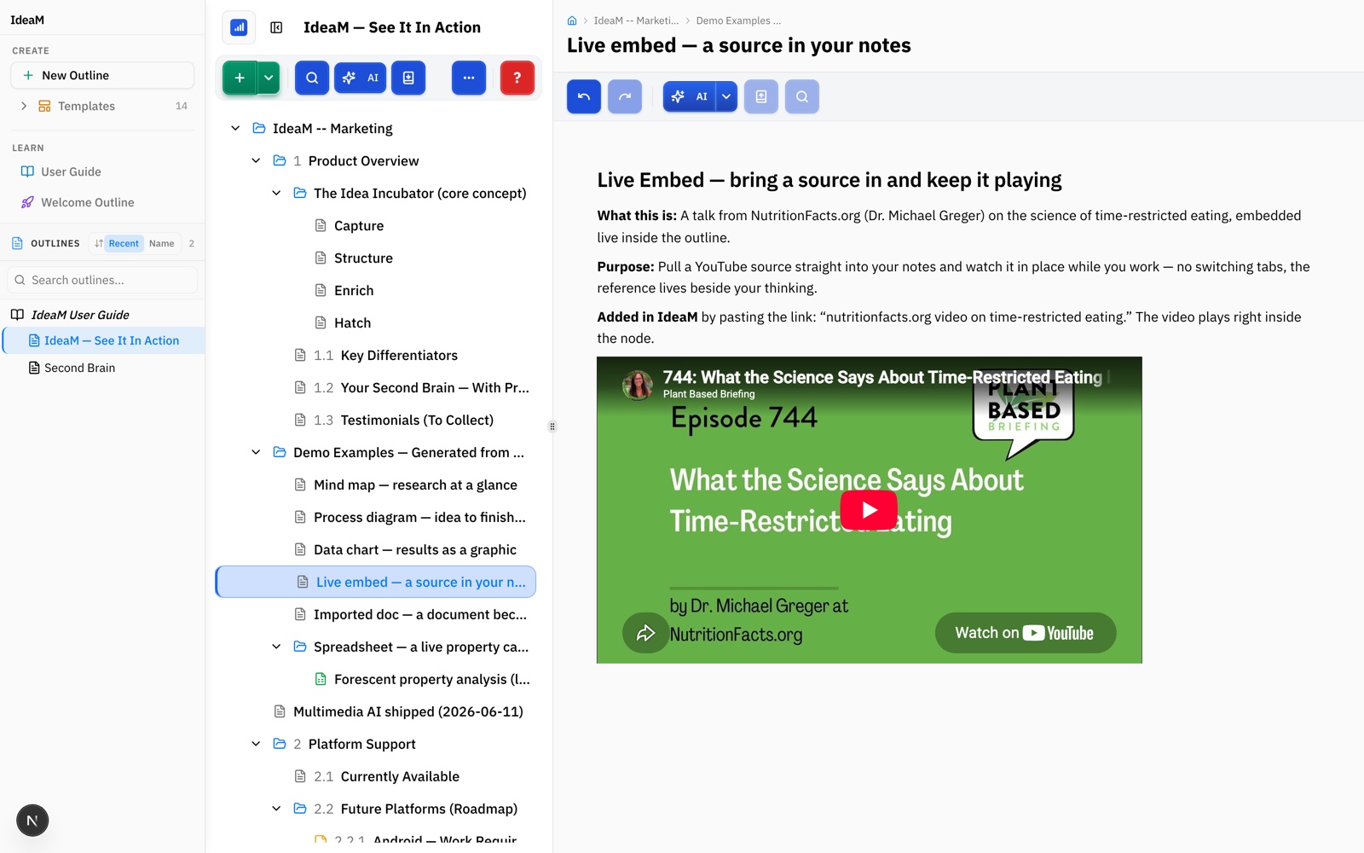Screen dimensions: 1364x853
Task: Collapse the Product Overview chevron
Action: click(x=256, y=160)
